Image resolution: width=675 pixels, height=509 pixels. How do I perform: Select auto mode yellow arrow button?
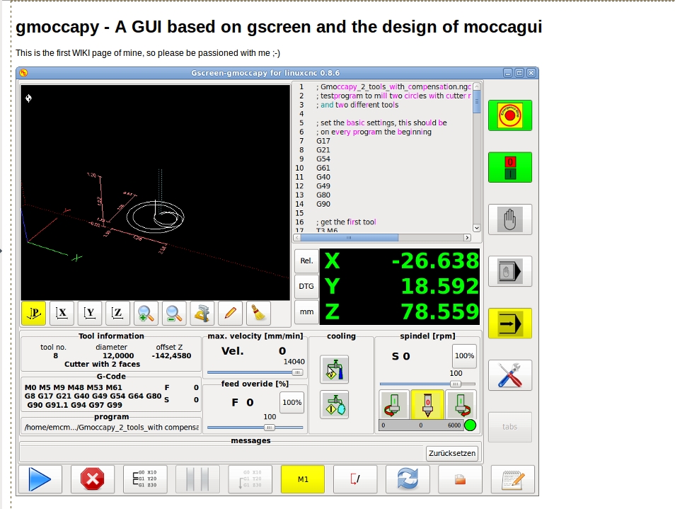tap(509, 324)
